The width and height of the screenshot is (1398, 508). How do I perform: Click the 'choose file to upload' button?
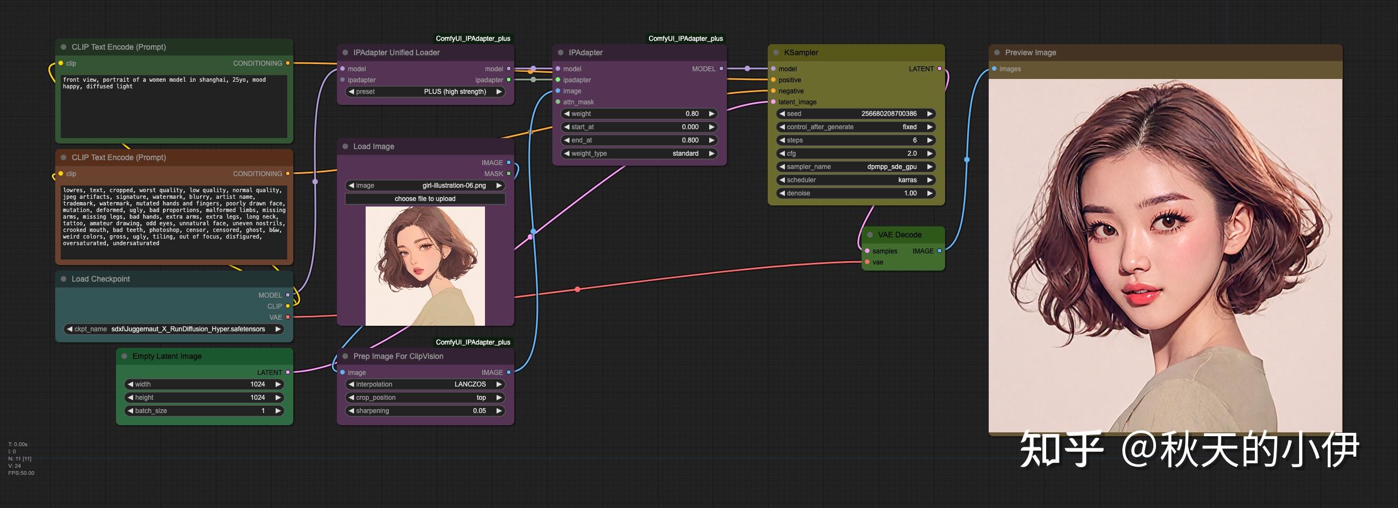[x=425, y=199]
